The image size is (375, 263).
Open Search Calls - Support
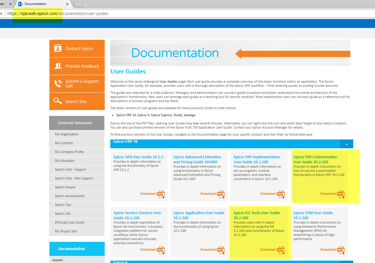tap(77, 169)
